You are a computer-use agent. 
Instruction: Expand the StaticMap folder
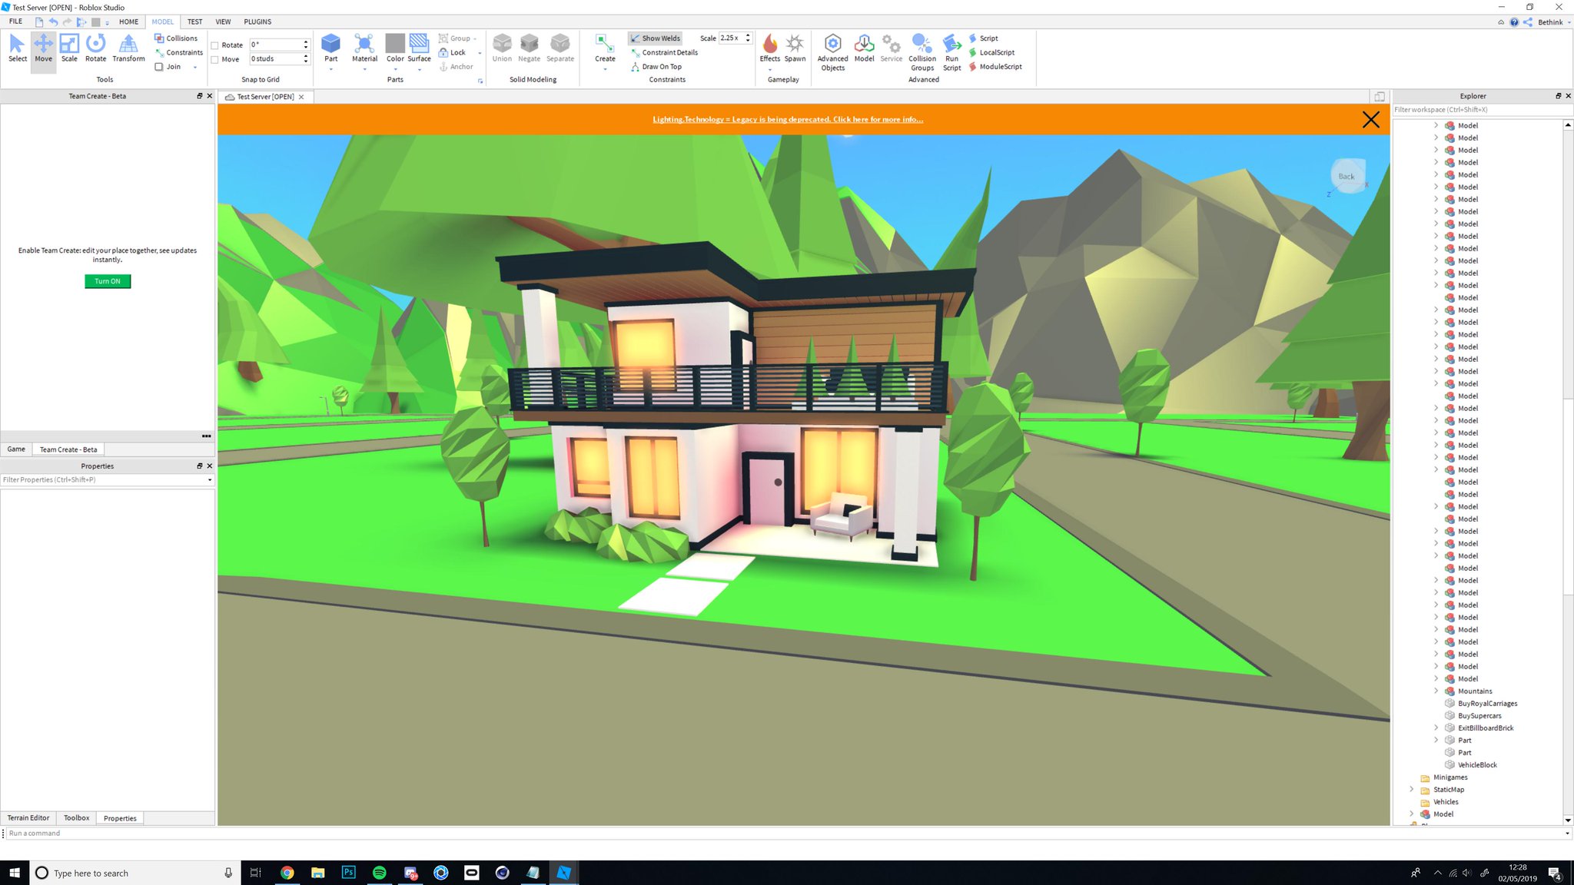click(1411, 789)
